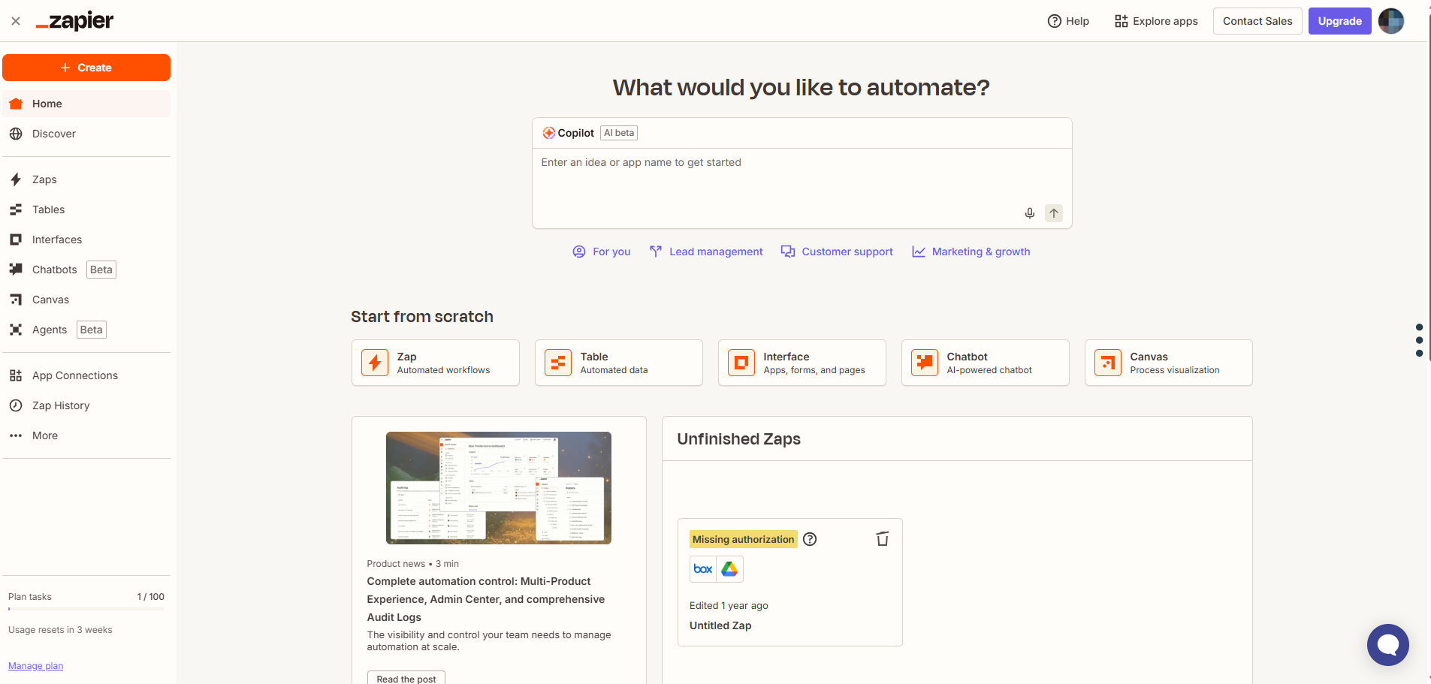This screenshot has width=1431, height=684.
Task: Open Explore apps in the header
Action: [x=1155, y=21]
